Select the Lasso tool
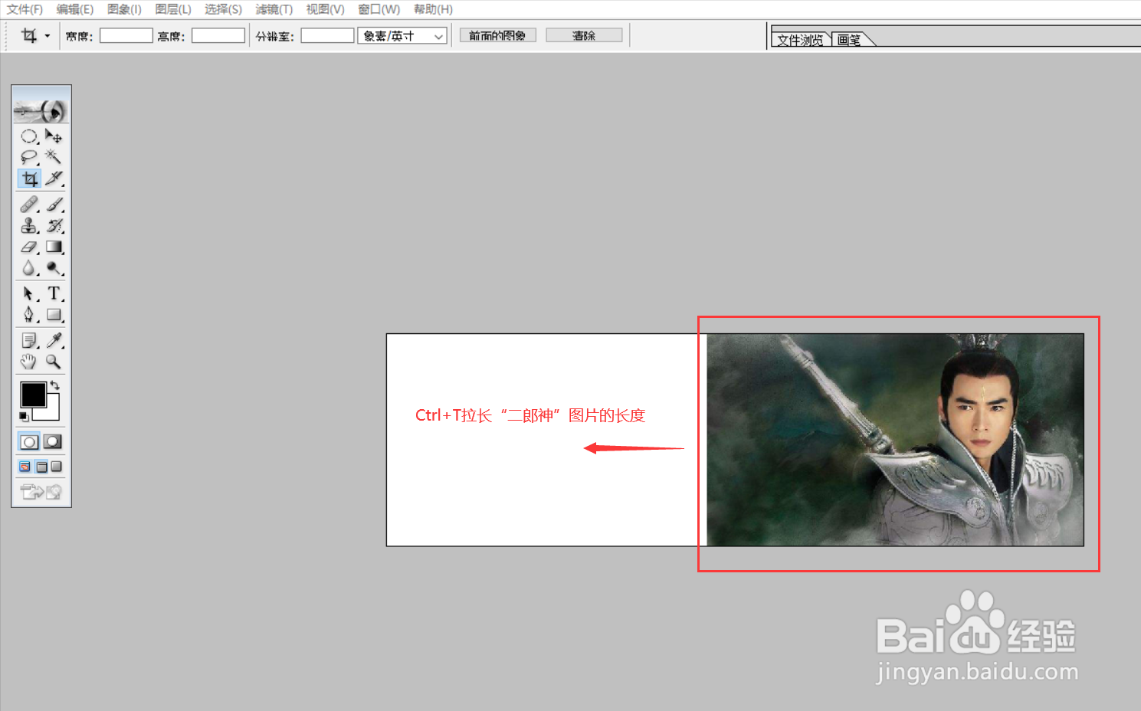This screenshot has width=1141, height=711. [x=29, y=157]
